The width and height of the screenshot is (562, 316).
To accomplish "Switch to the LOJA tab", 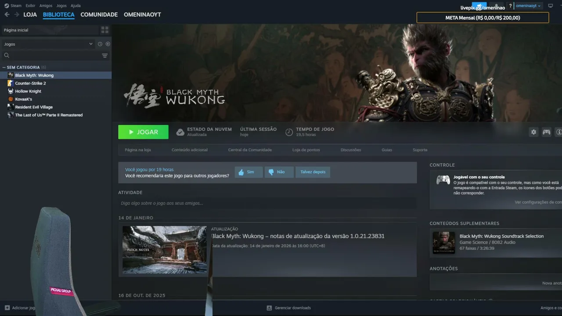I will tap(30, 14).
